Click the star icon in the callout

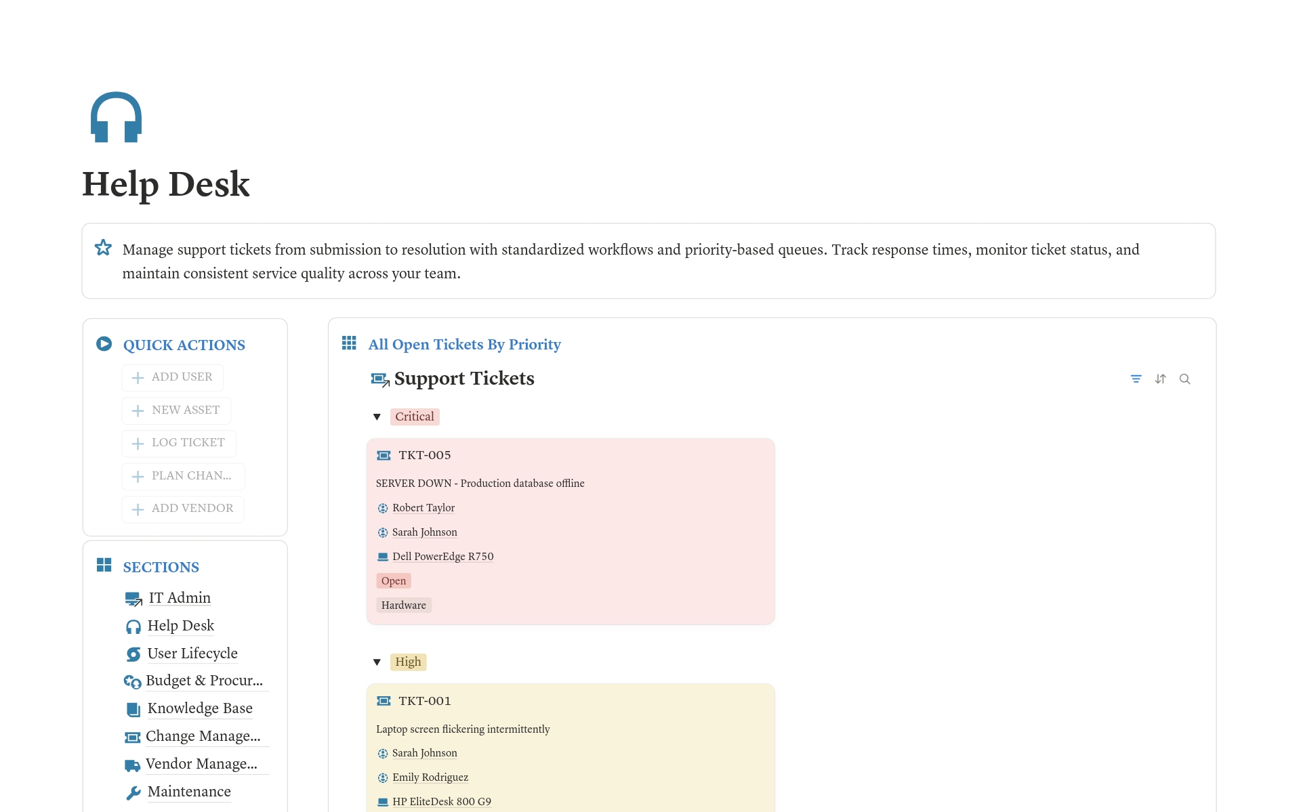coord(103,248)
